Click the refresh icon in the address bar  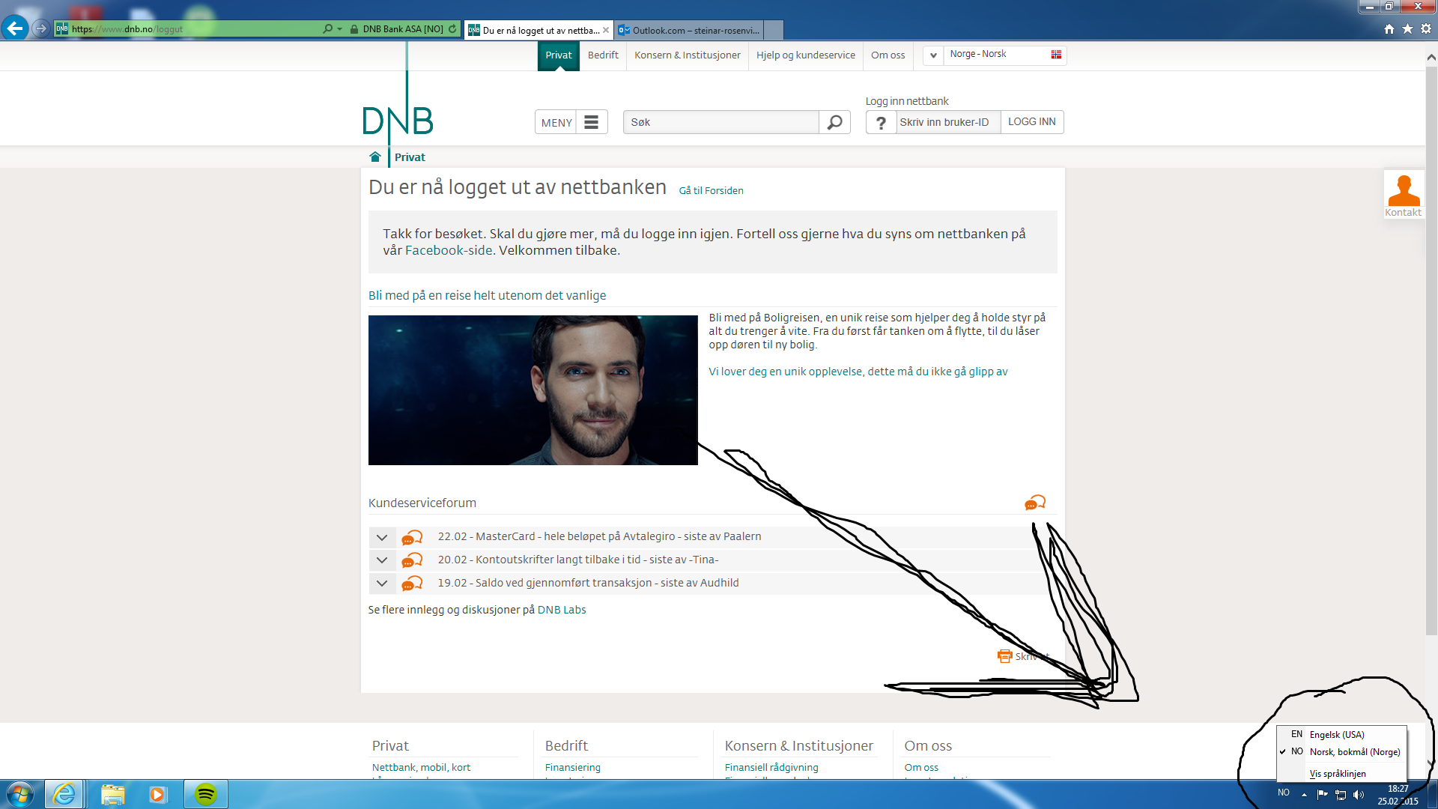452,28
